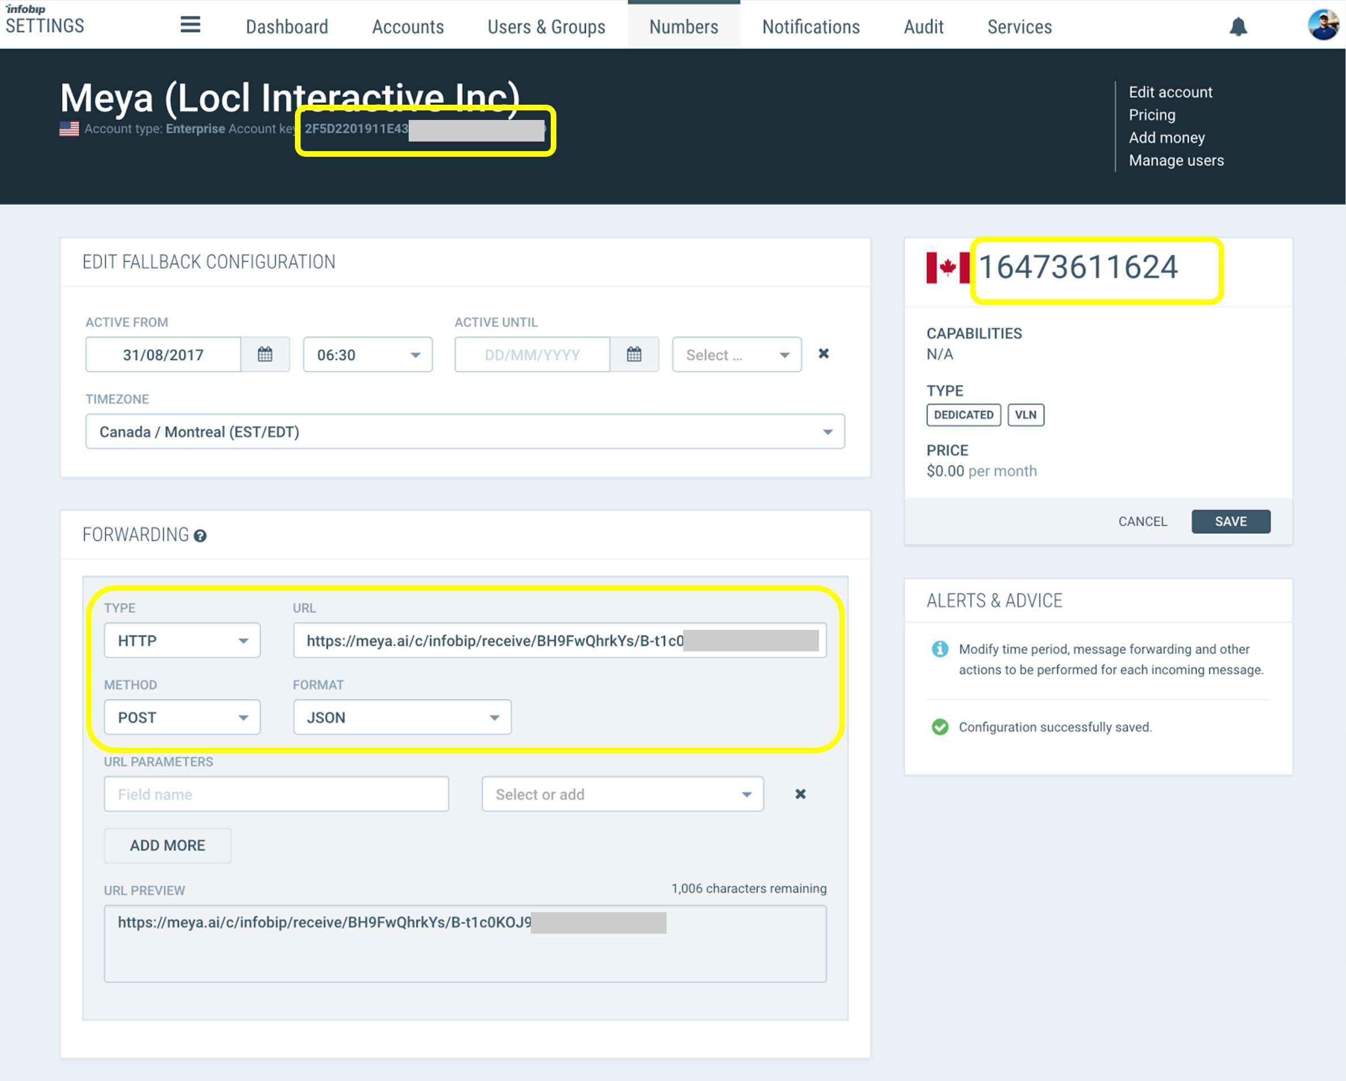
Task: Click the Active From date field
Action: tap(163, 354)
